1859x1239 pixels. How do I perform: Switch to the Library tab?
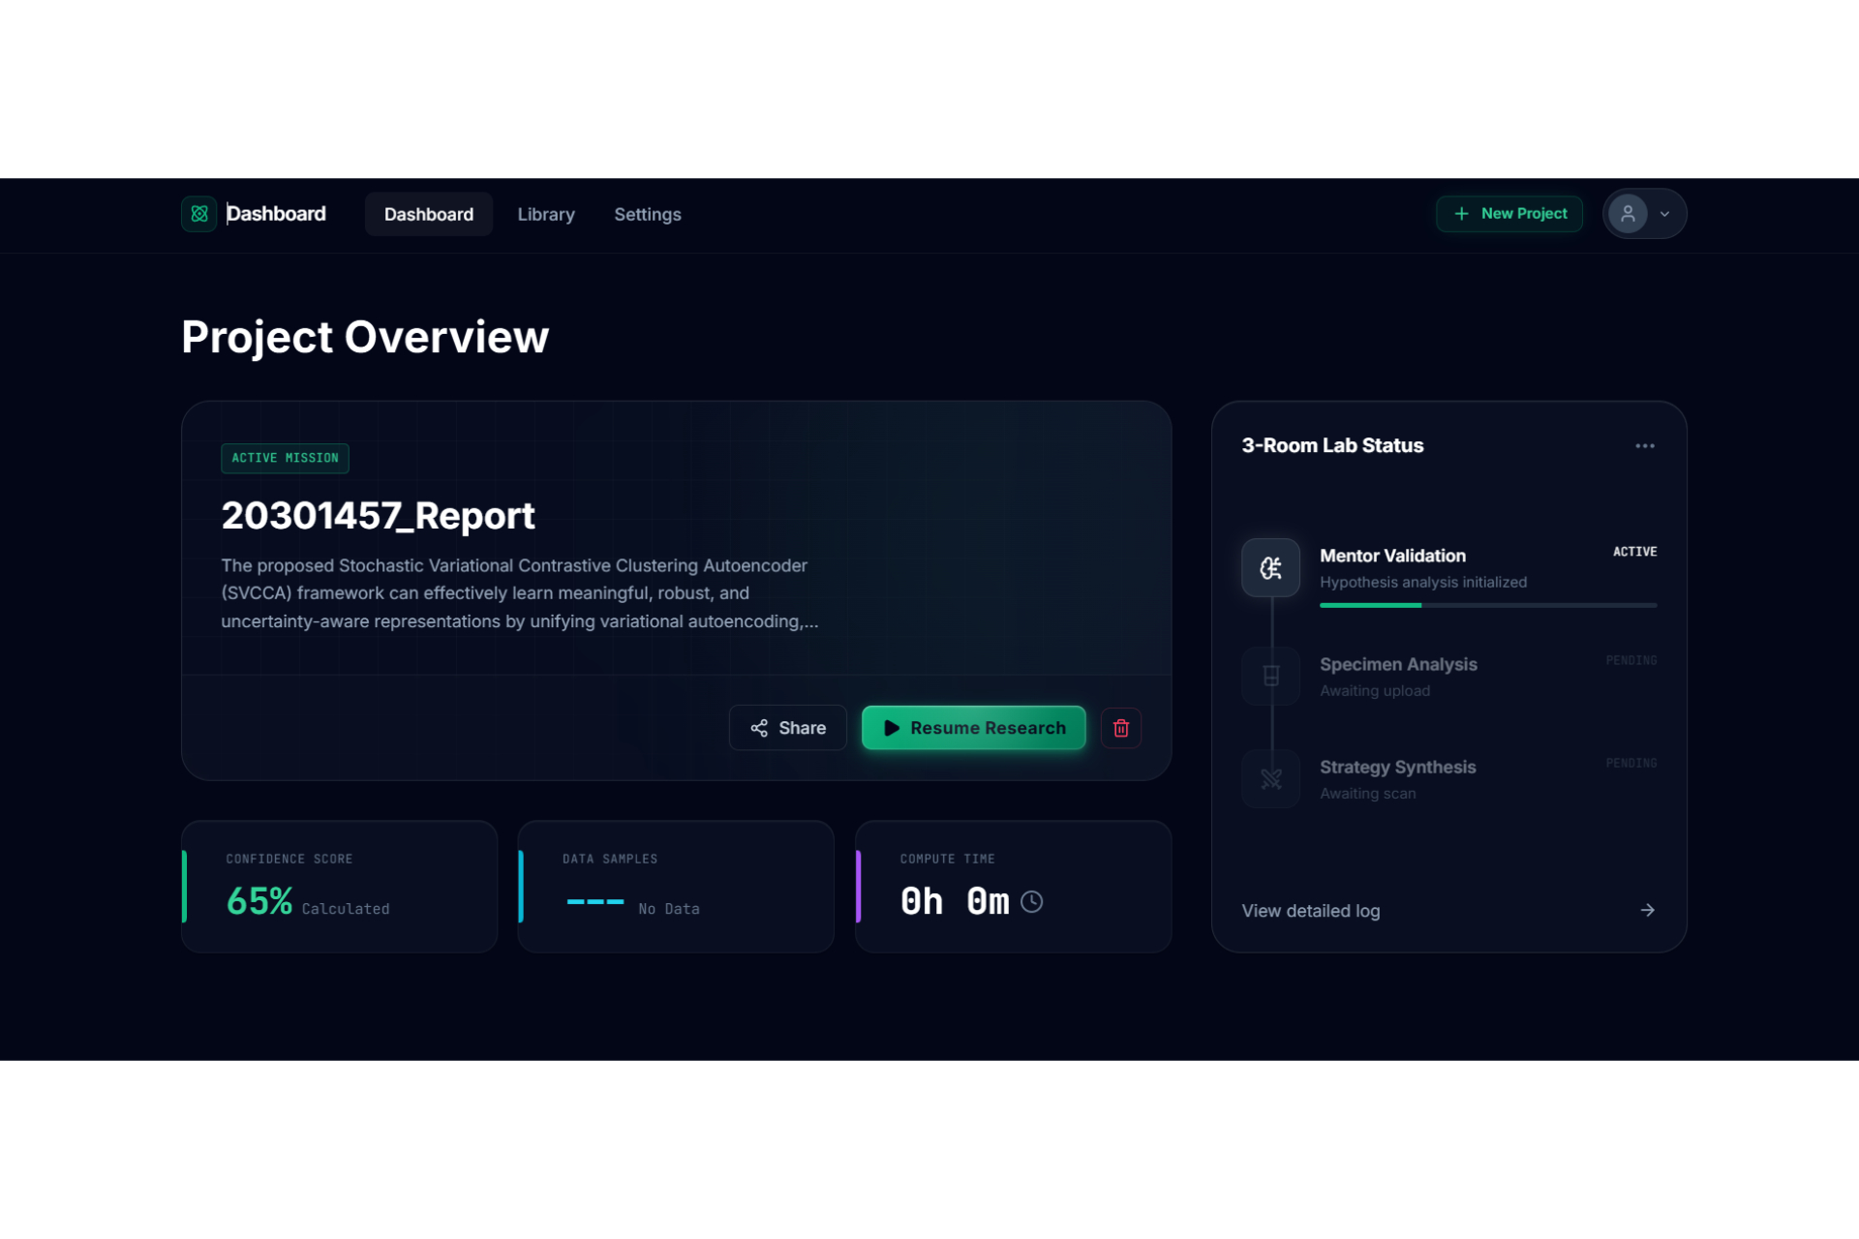[546, 214]
